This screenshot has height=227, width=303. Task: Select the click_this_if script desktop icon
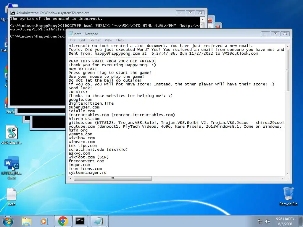[x=12, y=135]
